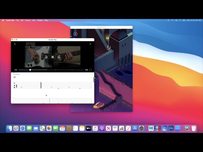203x152 pixels.
Task: Click the date and time in menu bar
Action: coord(194,20)
